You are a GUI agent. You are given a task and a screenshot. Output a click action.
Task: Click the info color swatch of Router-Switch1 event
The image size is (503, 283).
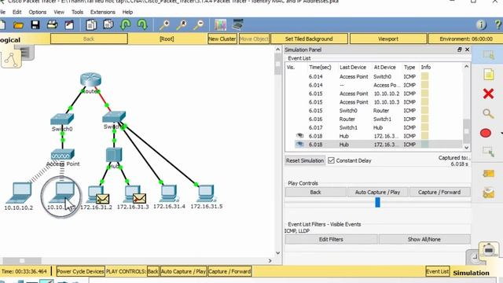coord(424,119)
